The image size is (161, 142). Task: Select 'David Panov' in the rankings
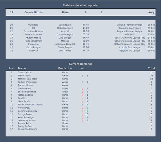click(x=24, y=89)
